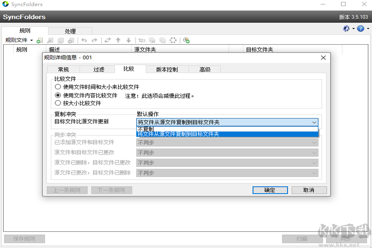Open the 源文件已更改，目标文件已删除 dropdown

point(227,173)
